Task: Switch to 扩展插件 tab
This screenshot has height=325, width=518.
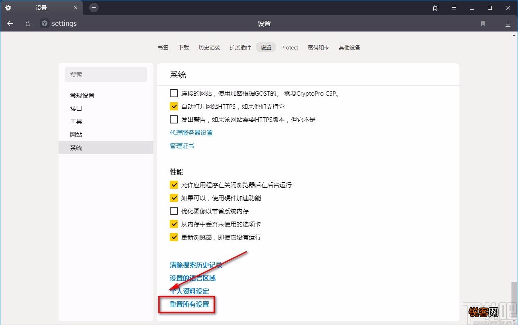Action: click(240, 47)
